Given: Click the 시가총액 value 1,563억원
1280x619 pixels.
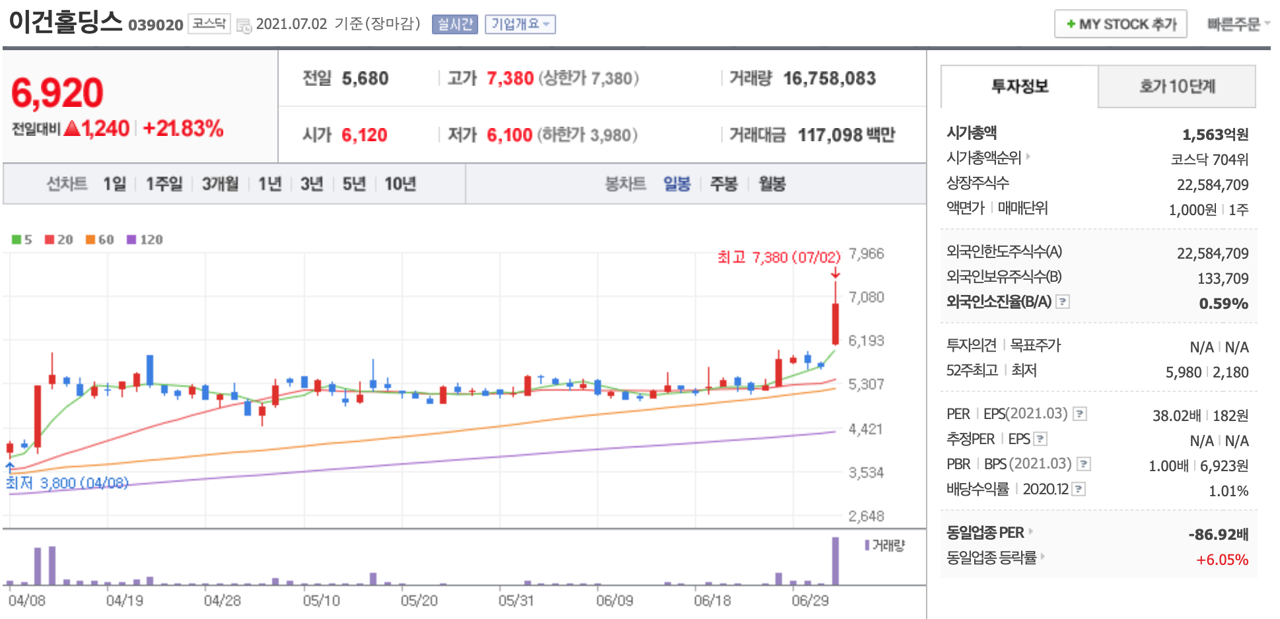Looking at the screenshot, I should (x=1215, y=135).
